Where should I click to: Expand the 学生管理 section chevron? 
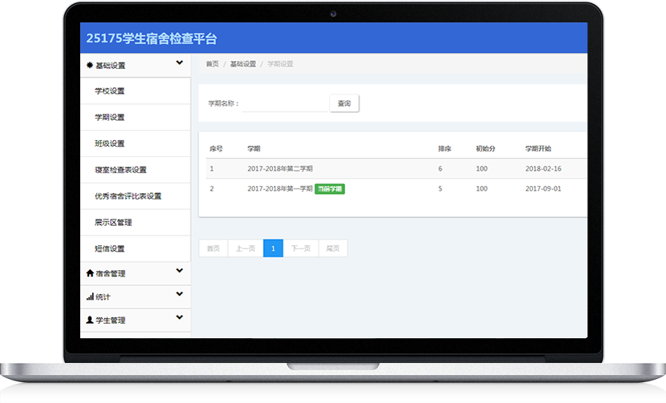pos(180,319)
